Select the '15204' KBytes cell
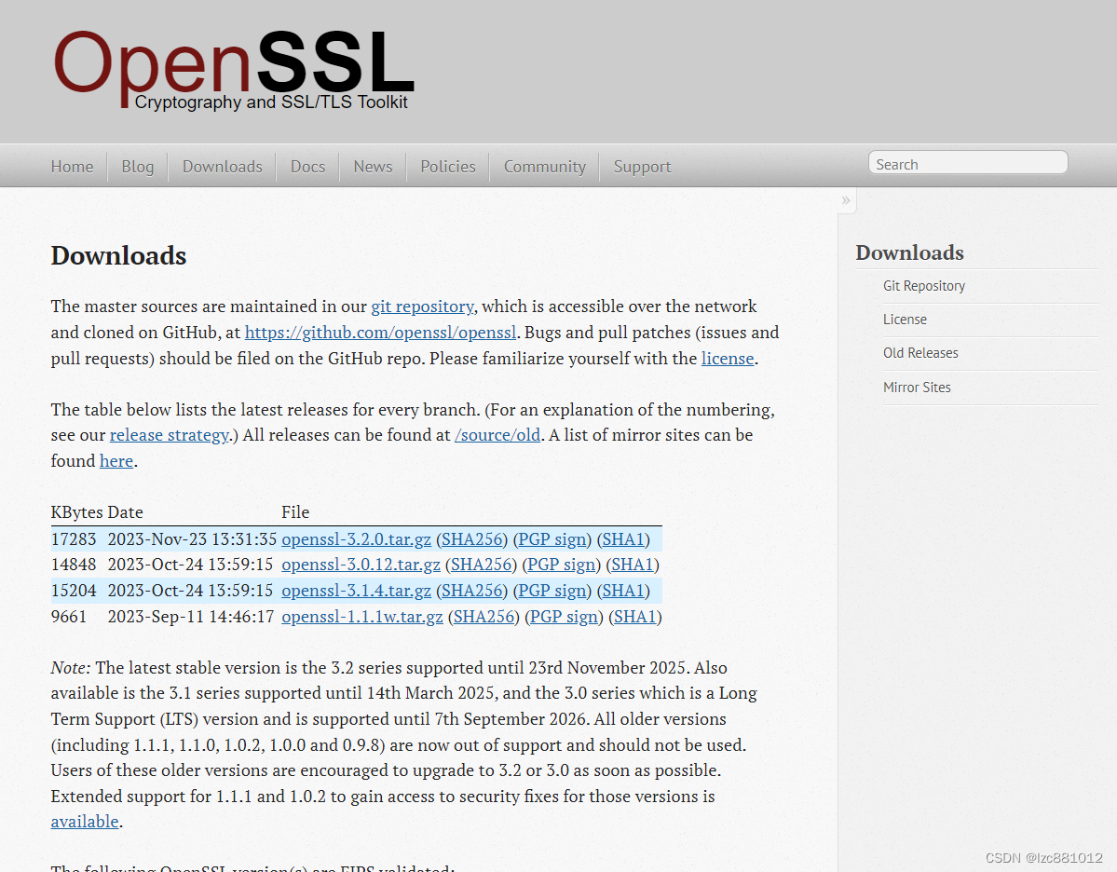1117x872 pixels. pos(74,591)
